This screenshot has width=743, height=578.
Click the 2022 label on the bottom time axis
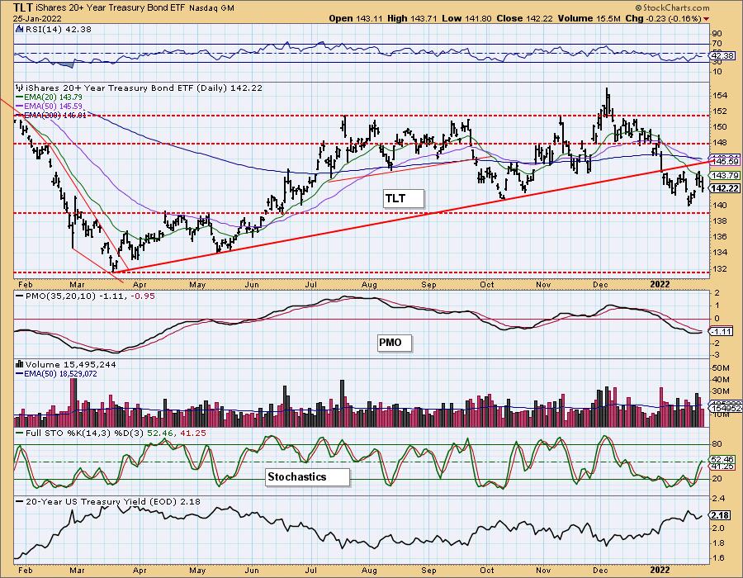(x=660, y=570)
